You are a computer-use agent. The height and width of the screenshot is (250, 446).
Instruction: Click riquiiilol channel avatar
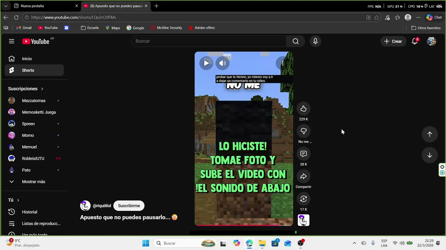point(85,206)
